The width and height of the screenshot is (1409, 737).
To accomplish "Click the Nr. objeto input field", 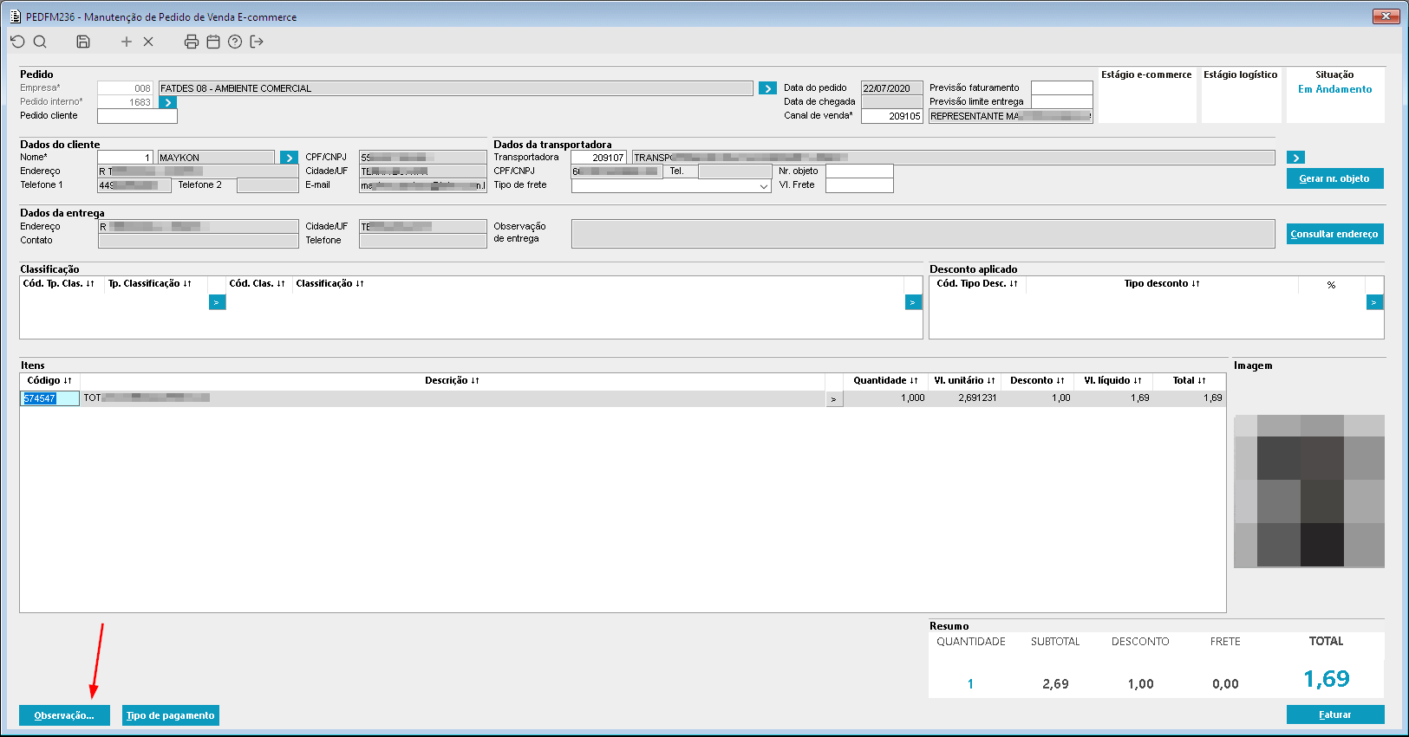I will tap(859, 171).
